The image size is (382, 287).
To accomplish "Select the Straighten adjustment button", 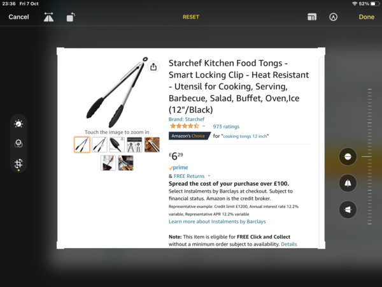I will coord(348,157).
